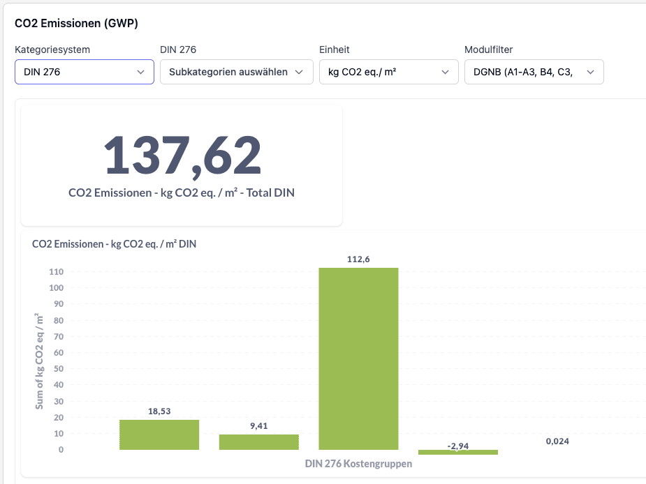The image size is (646, 484).
Task: Click the Kategoriesystem label
Action: coord(52,50)
